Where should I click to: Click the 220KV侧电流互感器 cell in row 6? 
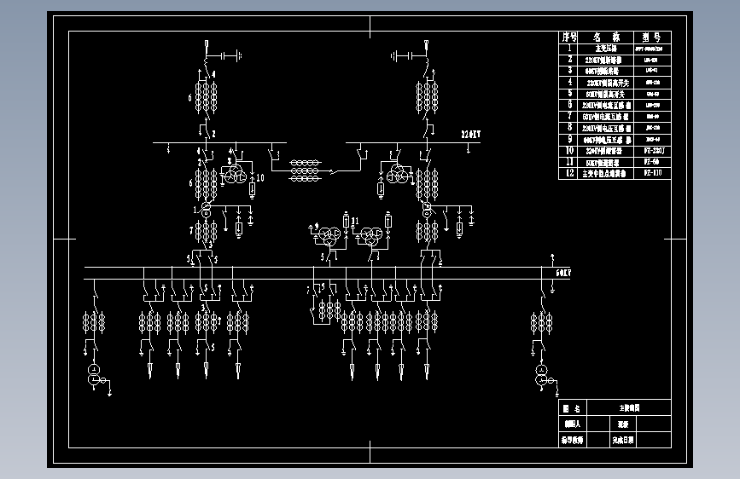[607, 105]
